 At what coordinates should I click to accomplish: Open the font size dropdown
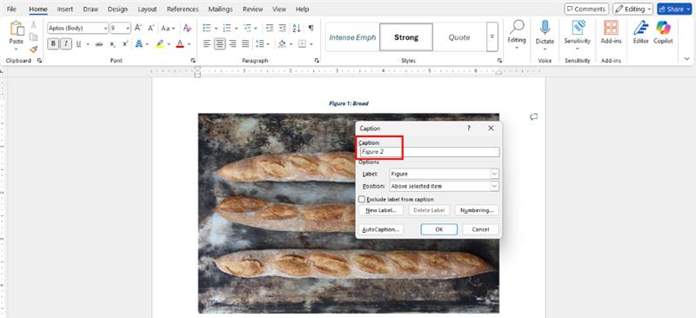[x=128, y=28]
